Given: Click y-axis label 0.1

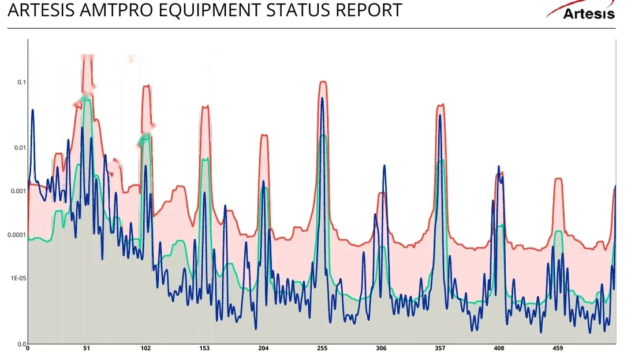Looking at the screenshot, I should point(21,82).
